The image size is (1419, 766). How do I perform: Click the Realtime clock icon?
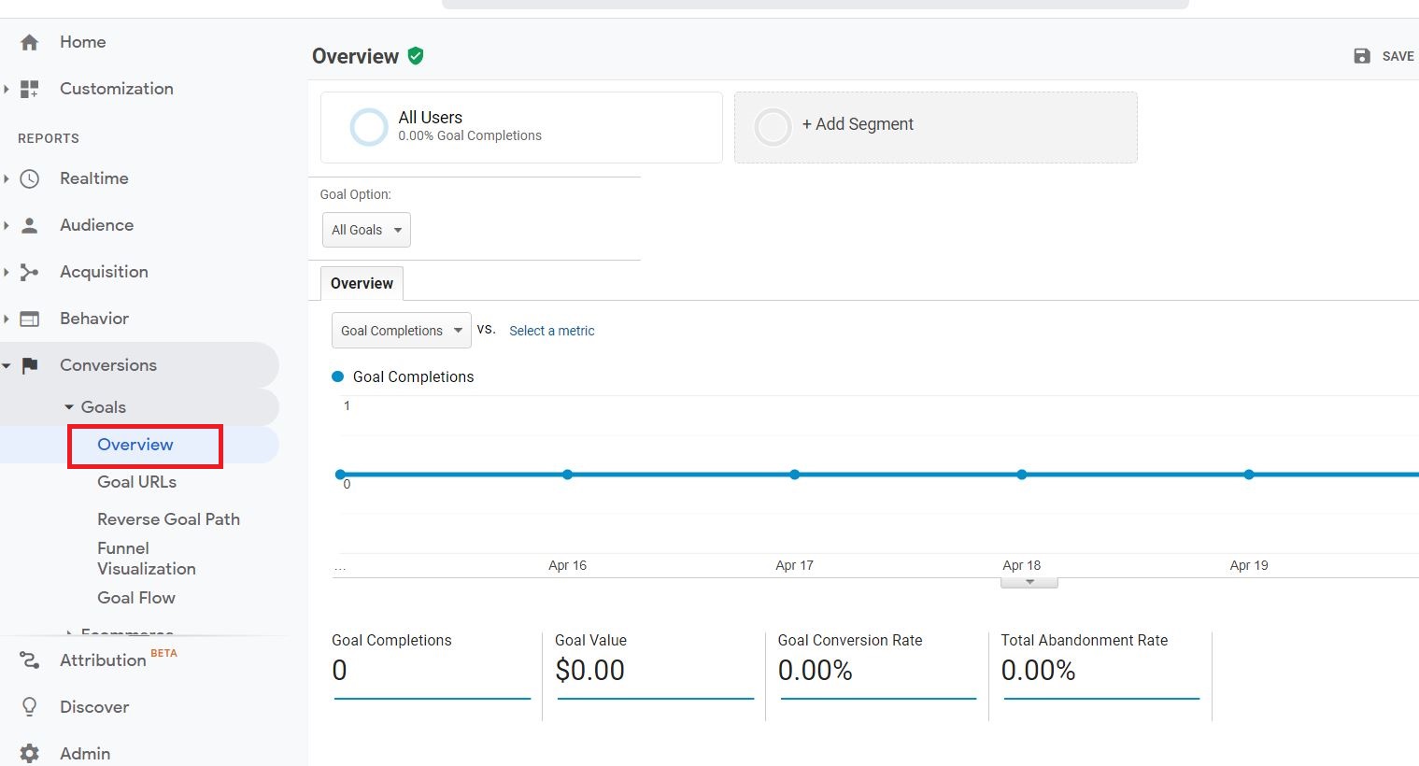30,178
